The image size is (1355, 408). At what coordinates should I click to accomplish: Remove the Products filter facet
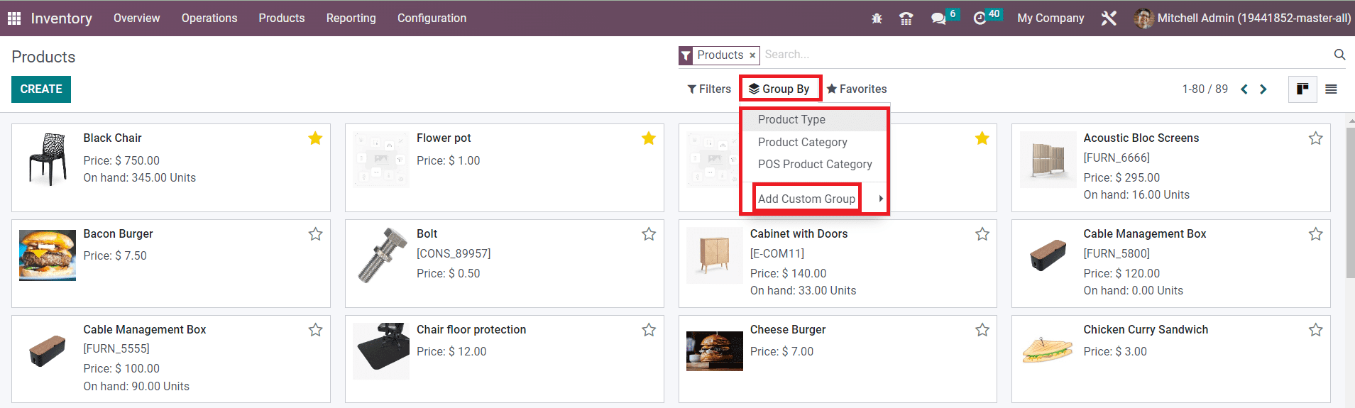(752, 55)
